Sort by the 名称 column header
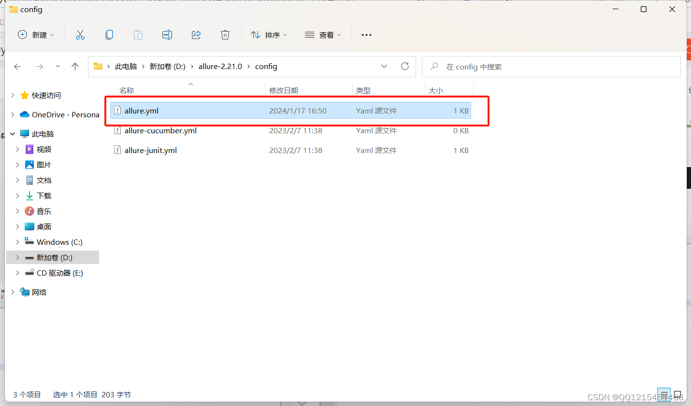Screen dimensions: 691x406 click(127, 90)
